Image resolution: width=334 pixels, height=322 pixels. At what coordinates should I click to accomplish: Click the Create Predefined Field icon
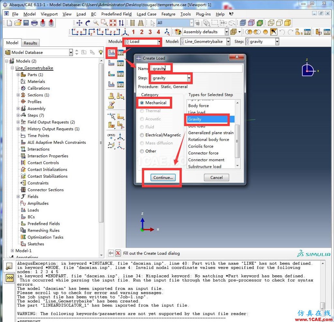(x=111, y=74)
